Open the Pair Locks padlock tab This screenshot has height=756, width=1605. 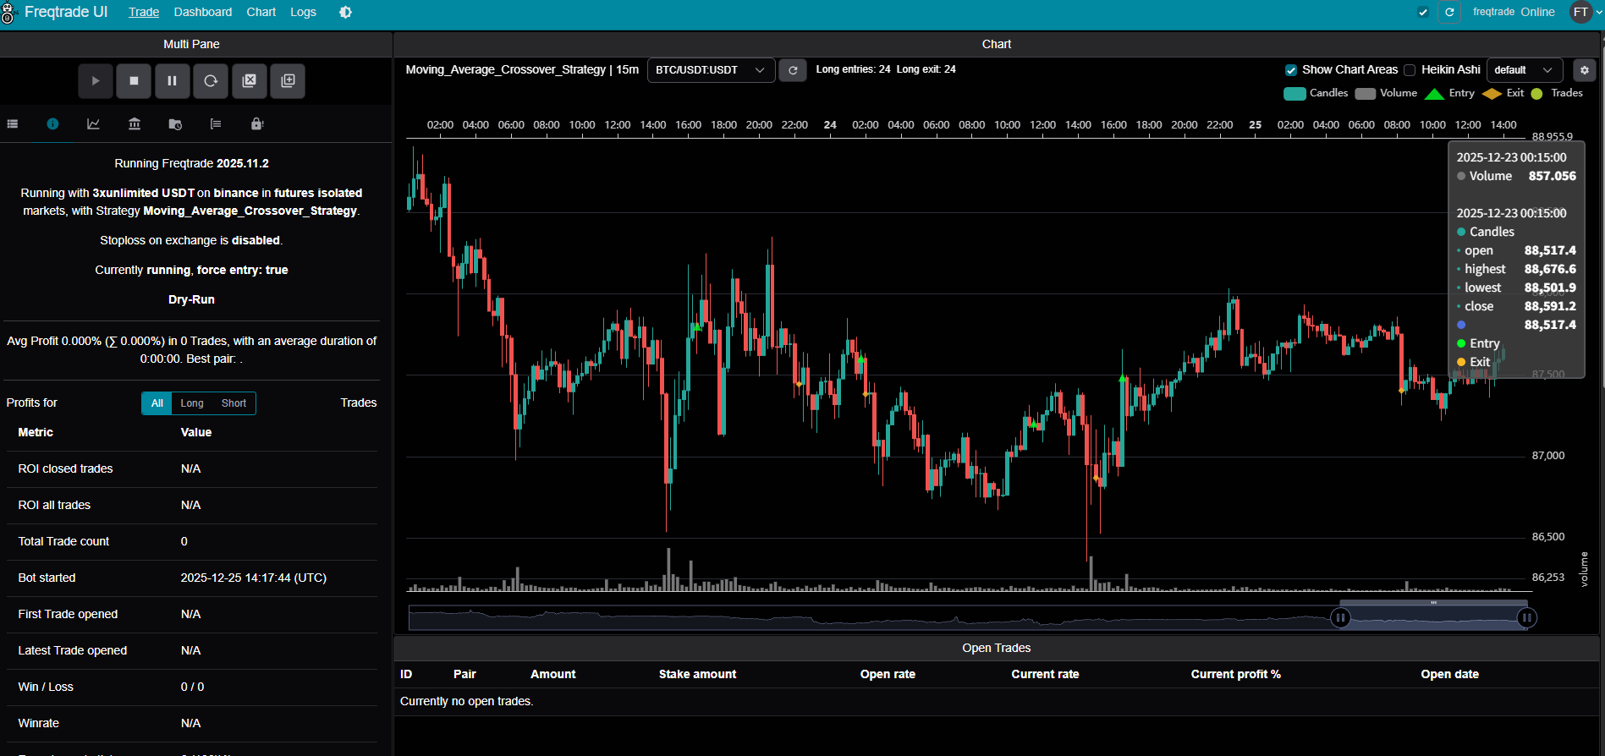tap(257, 124)
